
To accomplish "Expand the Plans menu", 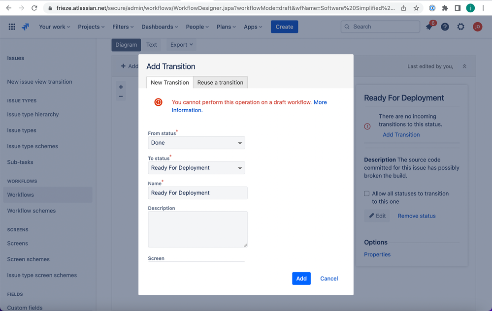I will coord(226,27).
